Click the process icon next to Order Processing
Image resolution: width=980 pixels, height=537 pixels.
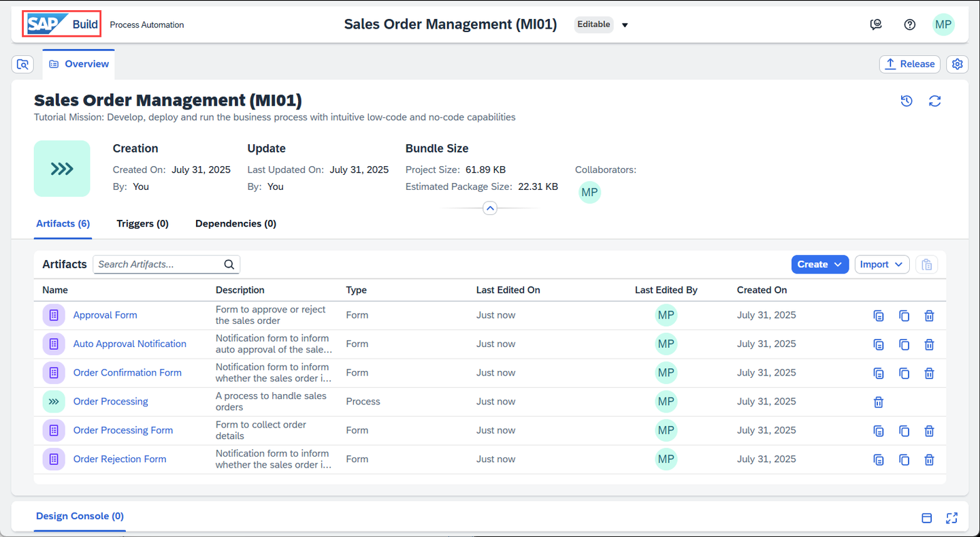pyautogui.click(x=54, y=402)
